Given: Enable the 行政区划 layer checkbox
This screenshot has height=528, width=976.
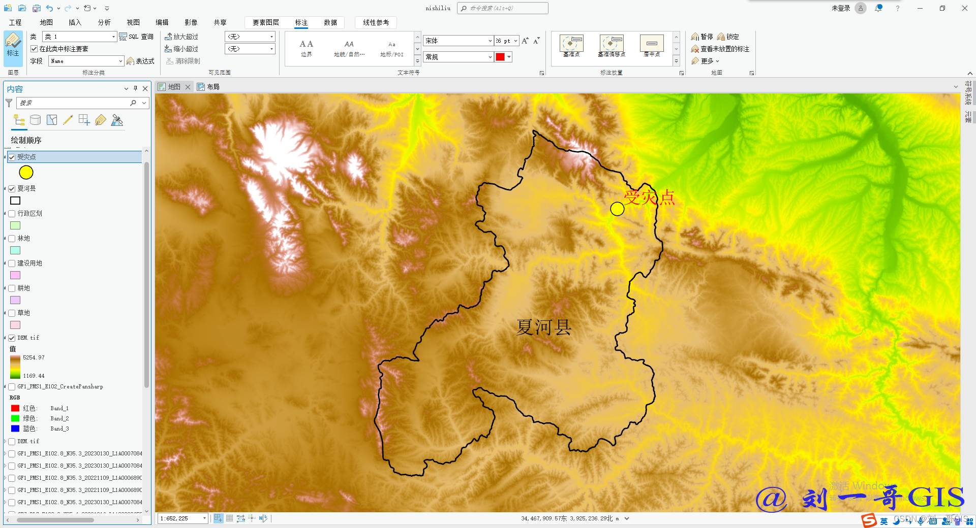Looking at the screenshot, I should (12, 213).
